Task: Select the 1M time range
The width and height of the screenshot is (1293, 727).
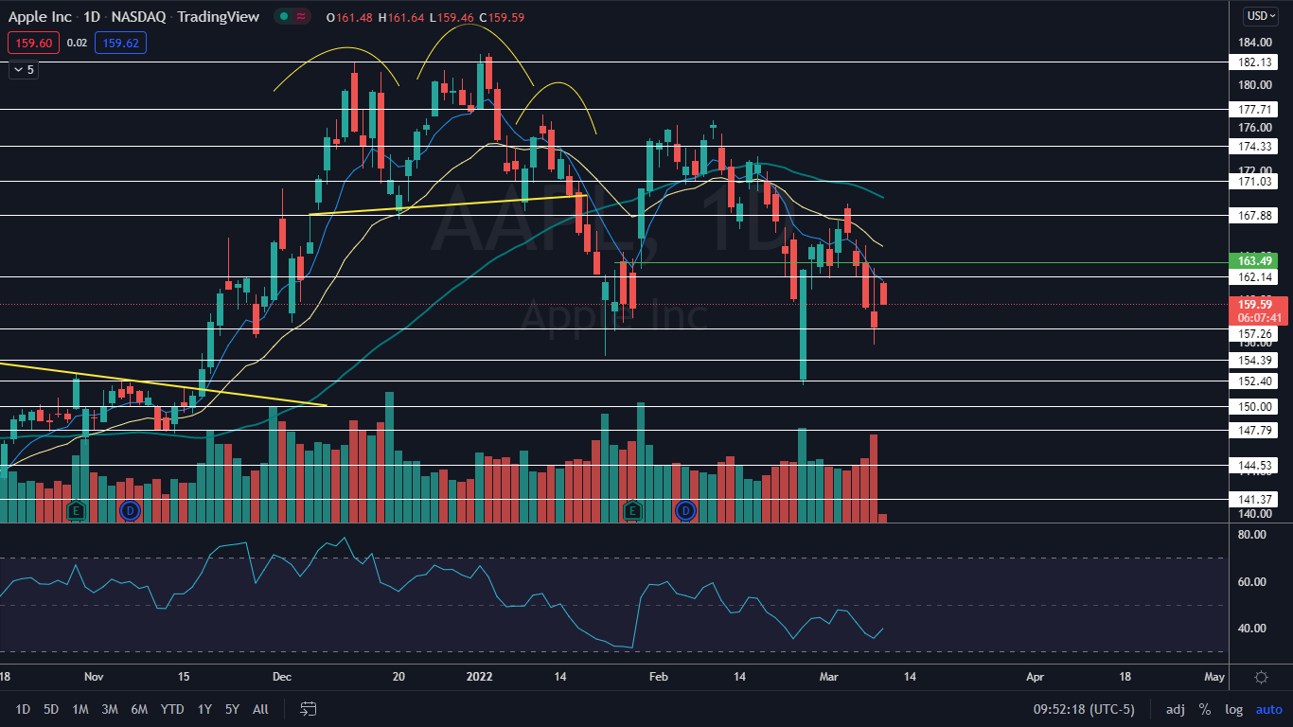Action: click(80, 709)
